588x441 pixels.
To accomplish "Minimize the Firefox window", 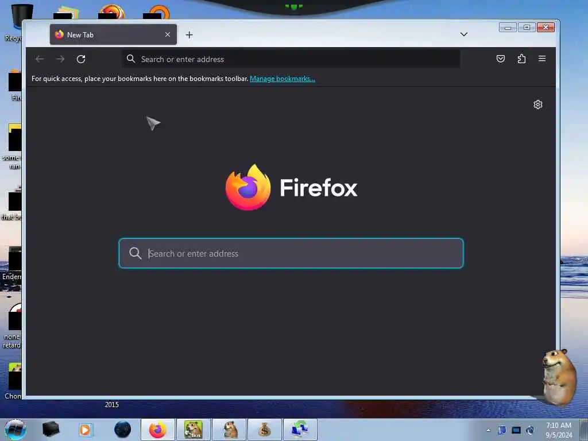I will (508, 28).
